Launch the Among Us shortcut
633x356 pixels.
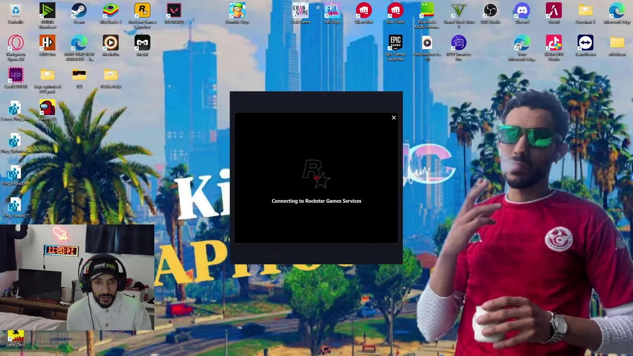(47, 111)
